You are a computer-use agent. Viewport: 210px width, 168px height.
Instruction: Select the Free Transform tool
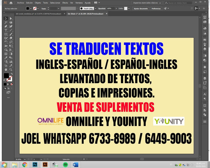click(11, 46)
